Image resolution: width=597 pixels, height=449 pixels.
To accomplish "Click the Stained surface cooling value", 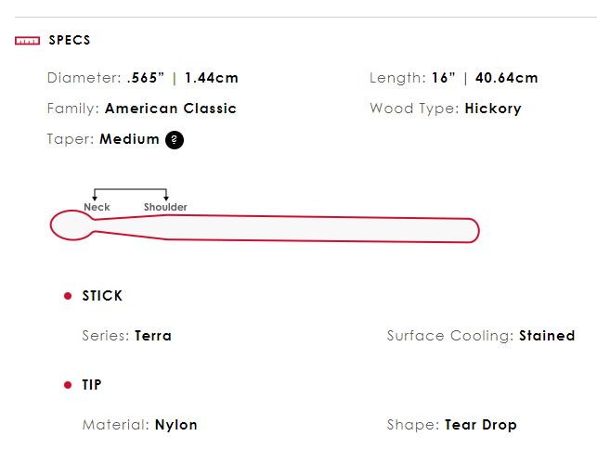I will (547, 336).
